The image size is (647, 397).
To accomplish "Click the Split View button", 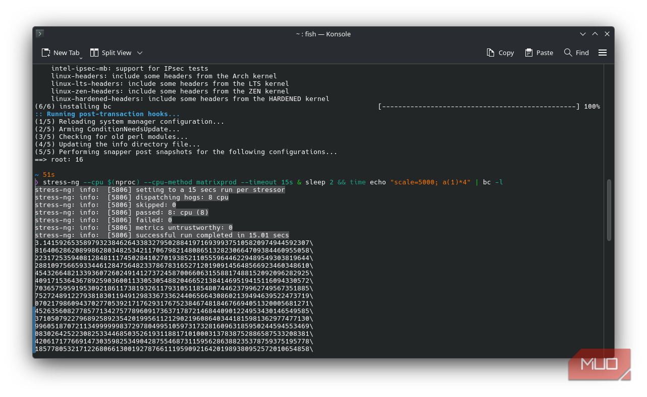I will (111, 53).
